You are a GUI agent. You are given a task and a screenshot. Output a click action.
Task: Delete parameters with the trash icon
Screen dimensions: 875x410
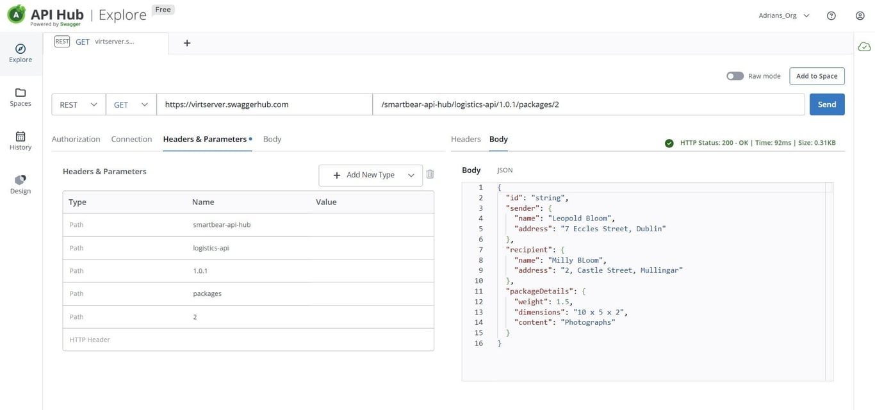430,174
